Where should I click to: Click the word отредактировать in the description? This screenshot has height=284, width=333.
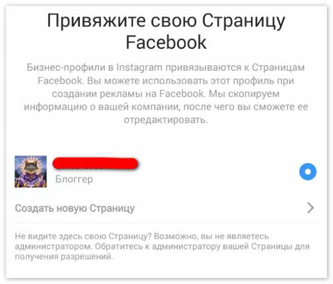(165, 120)
